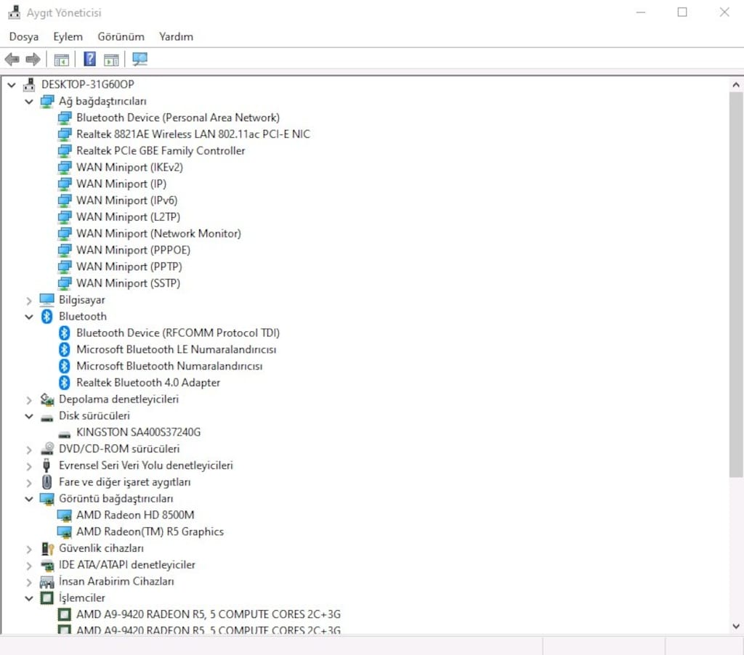Select WAN Miniport (PPPOE)

(134, 250)
